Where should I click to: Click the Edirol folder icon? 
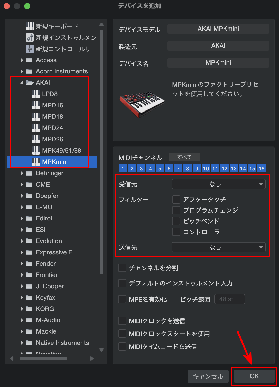[x=29, y=218]
